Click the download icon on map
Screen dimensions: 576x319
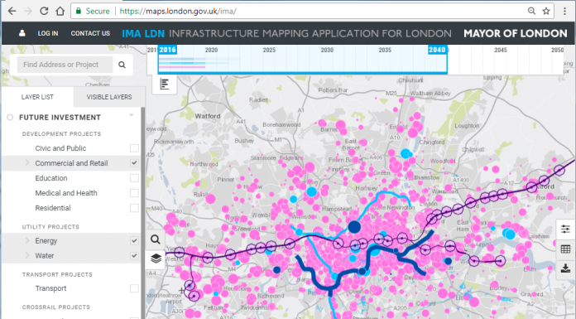[565, 268]
